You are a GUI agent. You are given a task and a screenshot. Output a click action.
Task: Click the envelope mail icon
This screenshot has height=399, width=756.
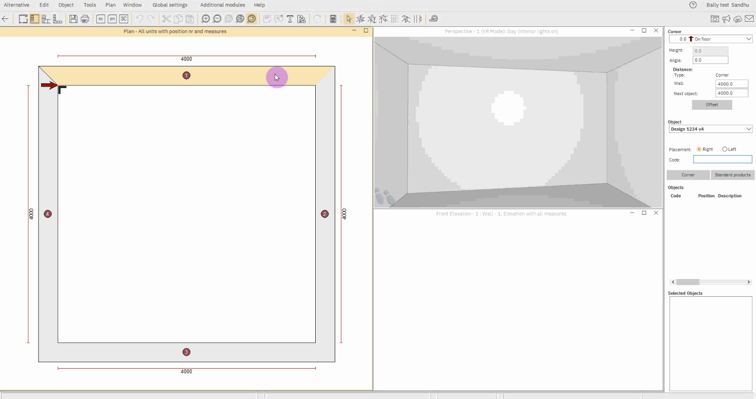tap(749, 19)
